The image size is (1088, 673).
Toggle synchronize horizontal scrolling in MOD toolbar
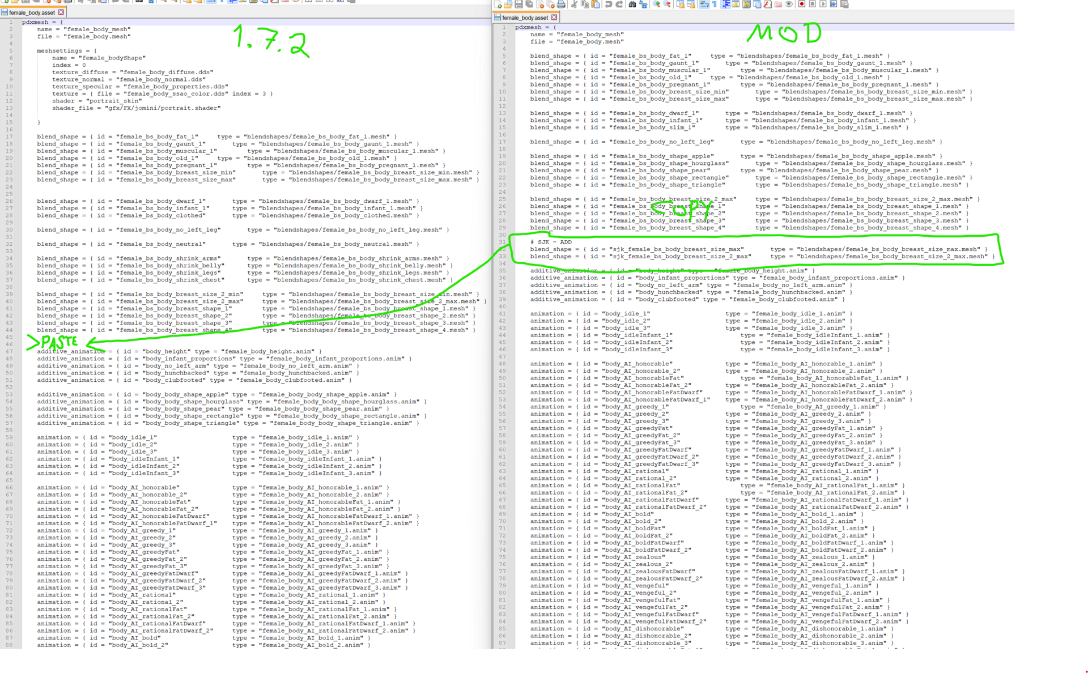click(x=691, y=4)
